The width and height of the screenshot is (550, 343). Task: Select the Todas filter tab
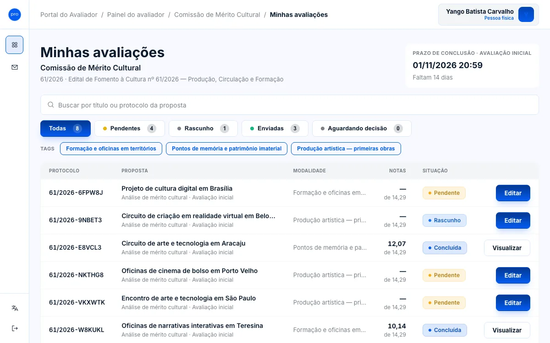pos(66,129)
